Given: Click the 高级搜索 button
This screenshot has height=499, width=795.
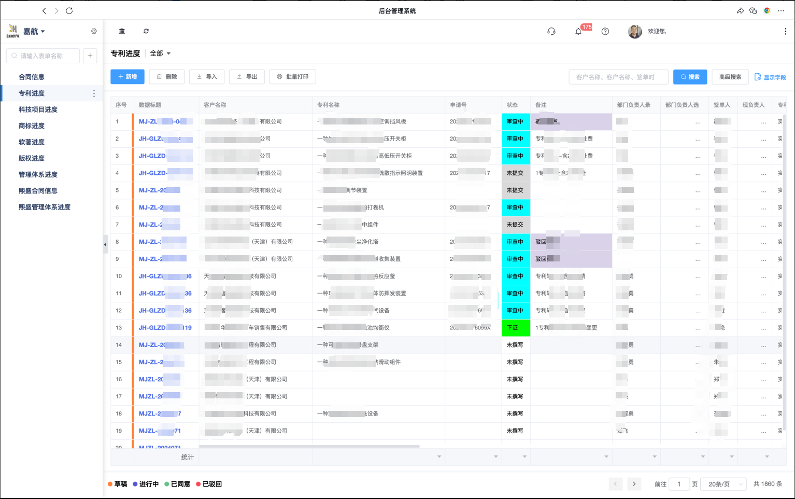Looking at the screenshot, I should (x=730, y=77).
